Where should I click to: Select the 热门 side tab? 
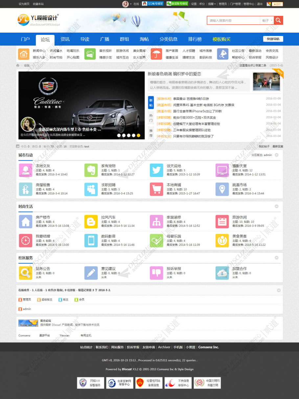coord(151,118)
